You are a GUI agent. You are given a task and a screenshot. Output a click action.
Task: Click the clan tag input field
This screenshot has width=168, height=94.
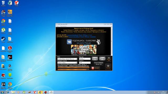(x=85, y=63)
